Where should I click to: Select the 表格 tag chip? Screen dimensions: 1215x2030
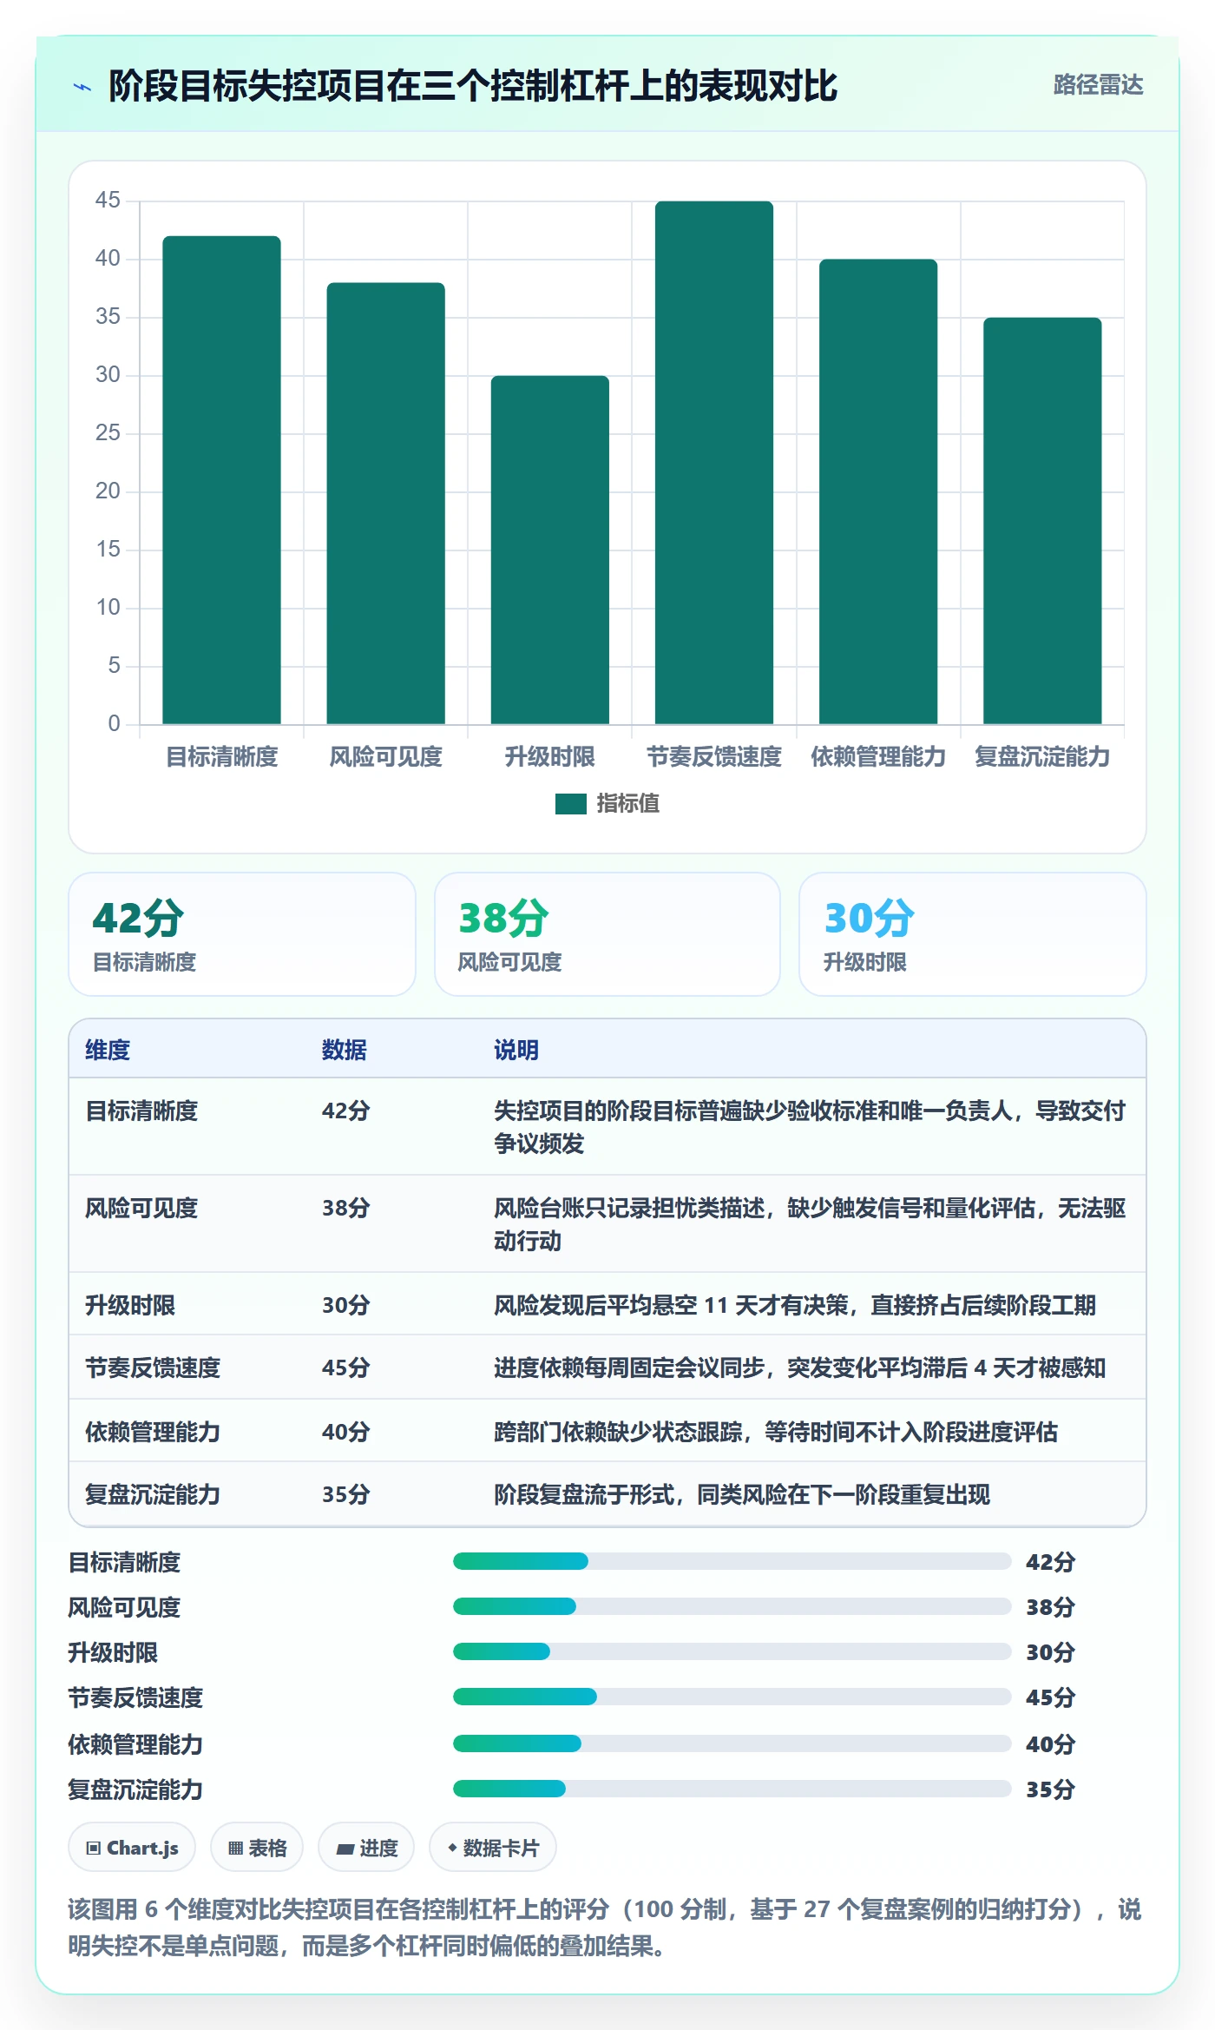pos(257,1848)
